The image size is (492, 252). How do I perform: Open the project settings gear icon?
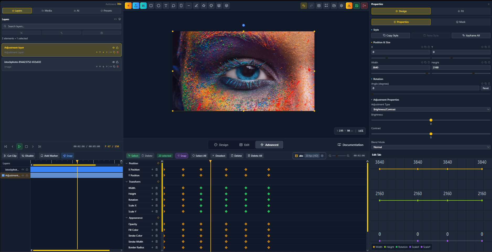coord(341,6)
